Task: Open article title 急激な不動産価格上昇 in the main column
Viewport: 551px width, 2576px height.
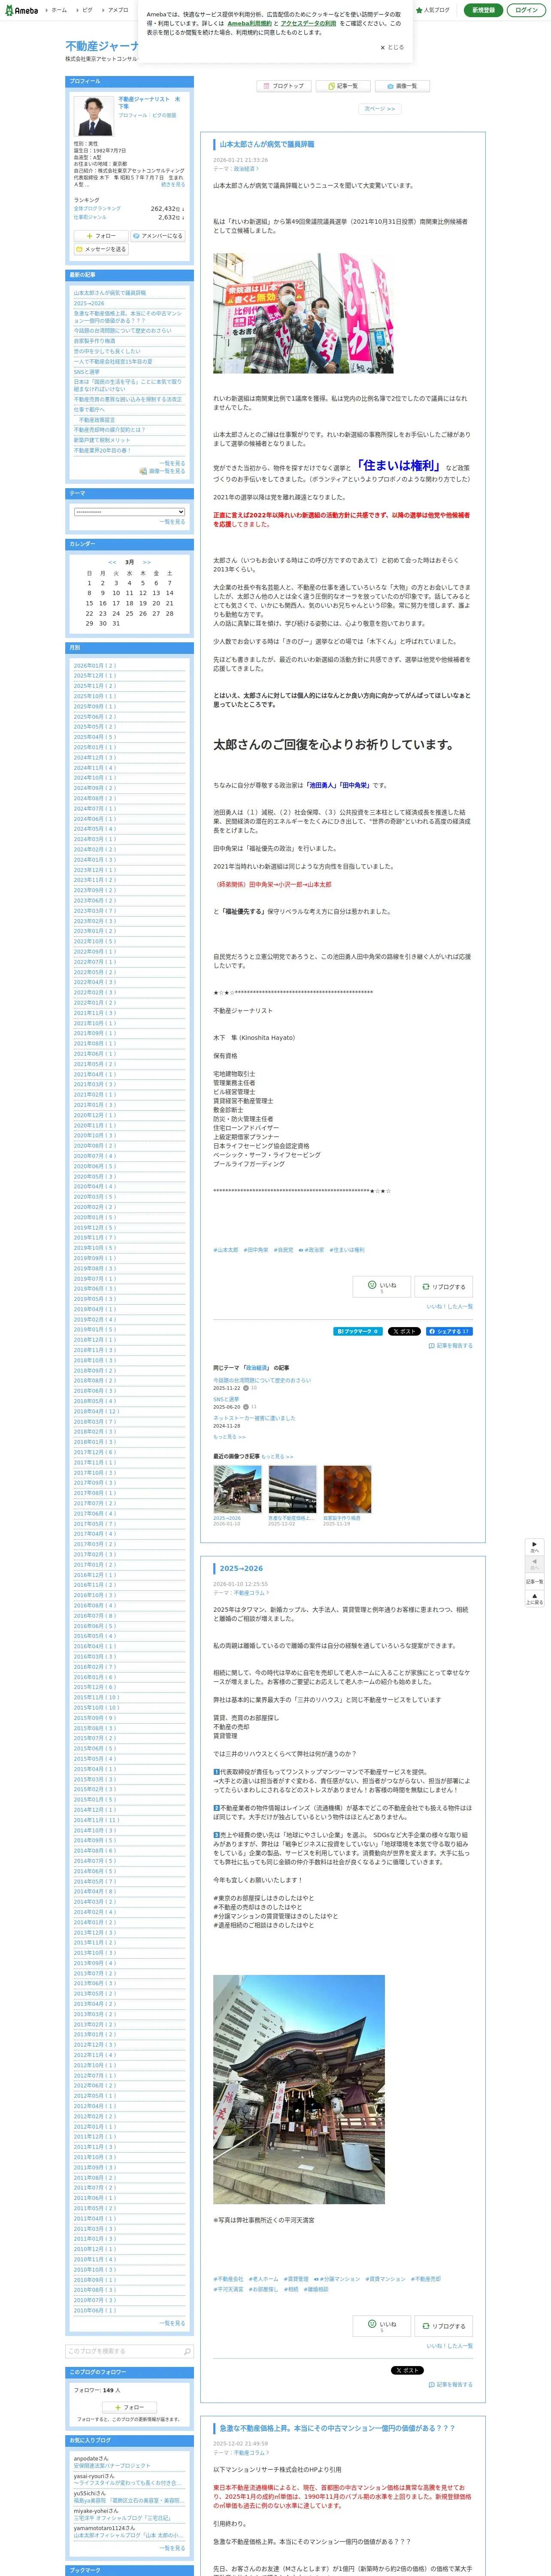Action: tap(337, 2428)
